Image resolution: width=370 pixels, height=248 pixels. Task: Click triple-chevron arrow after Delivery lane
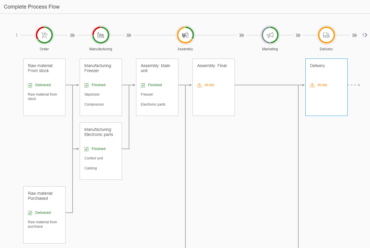[355, 35]
